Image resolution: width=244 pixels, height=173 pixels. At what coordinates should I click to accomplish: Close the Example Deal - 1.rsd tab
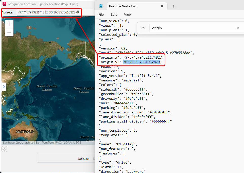[162, 6]
